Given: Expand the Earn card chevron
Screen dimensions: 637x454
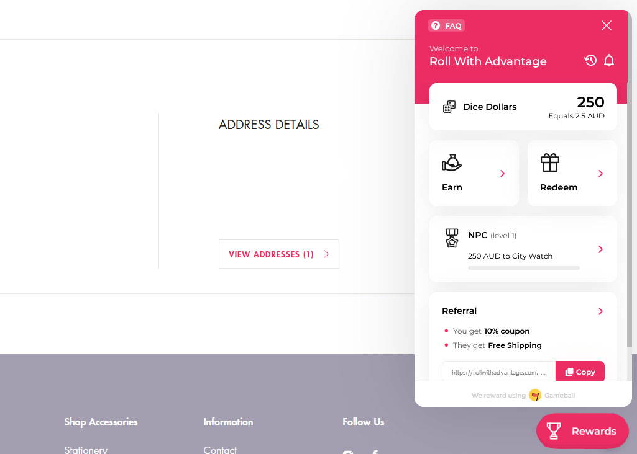Looking at the screenshot, I should click(x=503, y=174).
